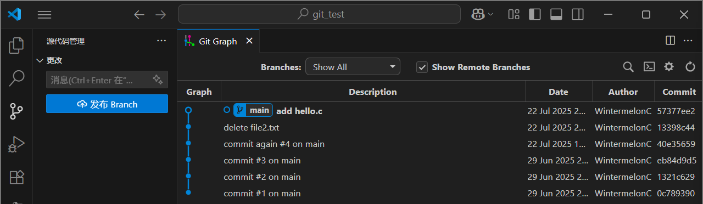Image resolution: width=703 pixels, height=204 pixels.
Task: Toggle the primary side bar layout button
Action: pos(534,14)
